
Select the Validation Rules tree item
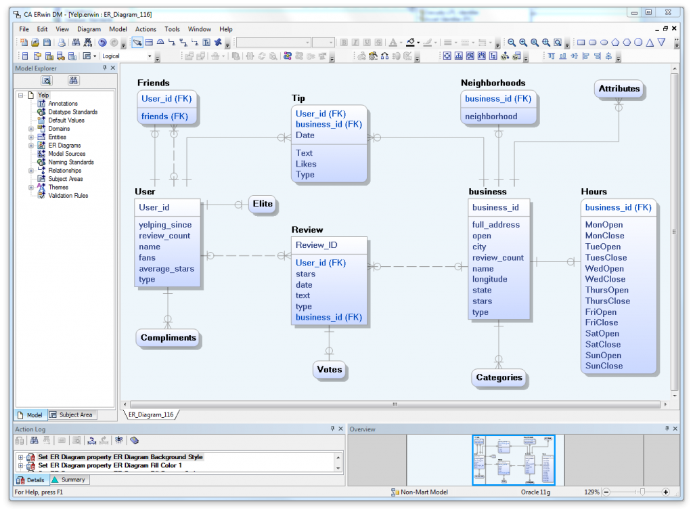point(68,196)
